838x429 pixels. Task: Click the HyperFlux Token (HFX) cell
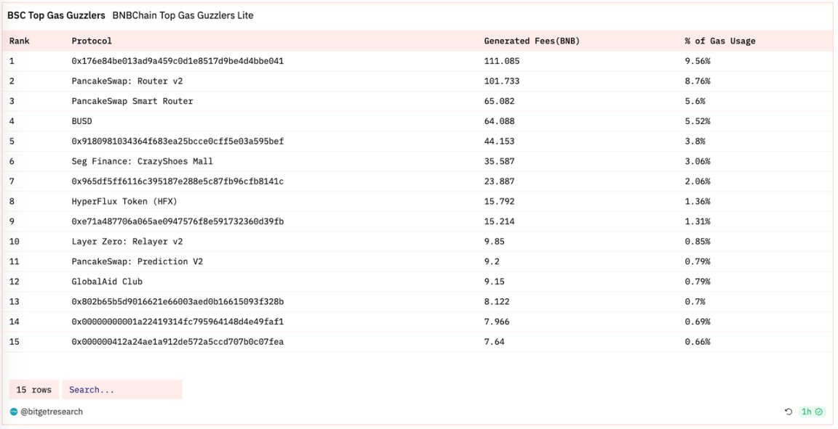(124, 201)
